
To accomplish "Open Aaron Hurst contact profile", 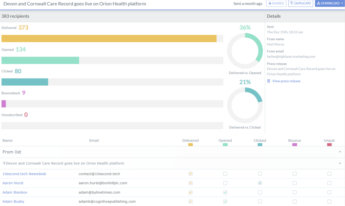I will tap(13, 183).
